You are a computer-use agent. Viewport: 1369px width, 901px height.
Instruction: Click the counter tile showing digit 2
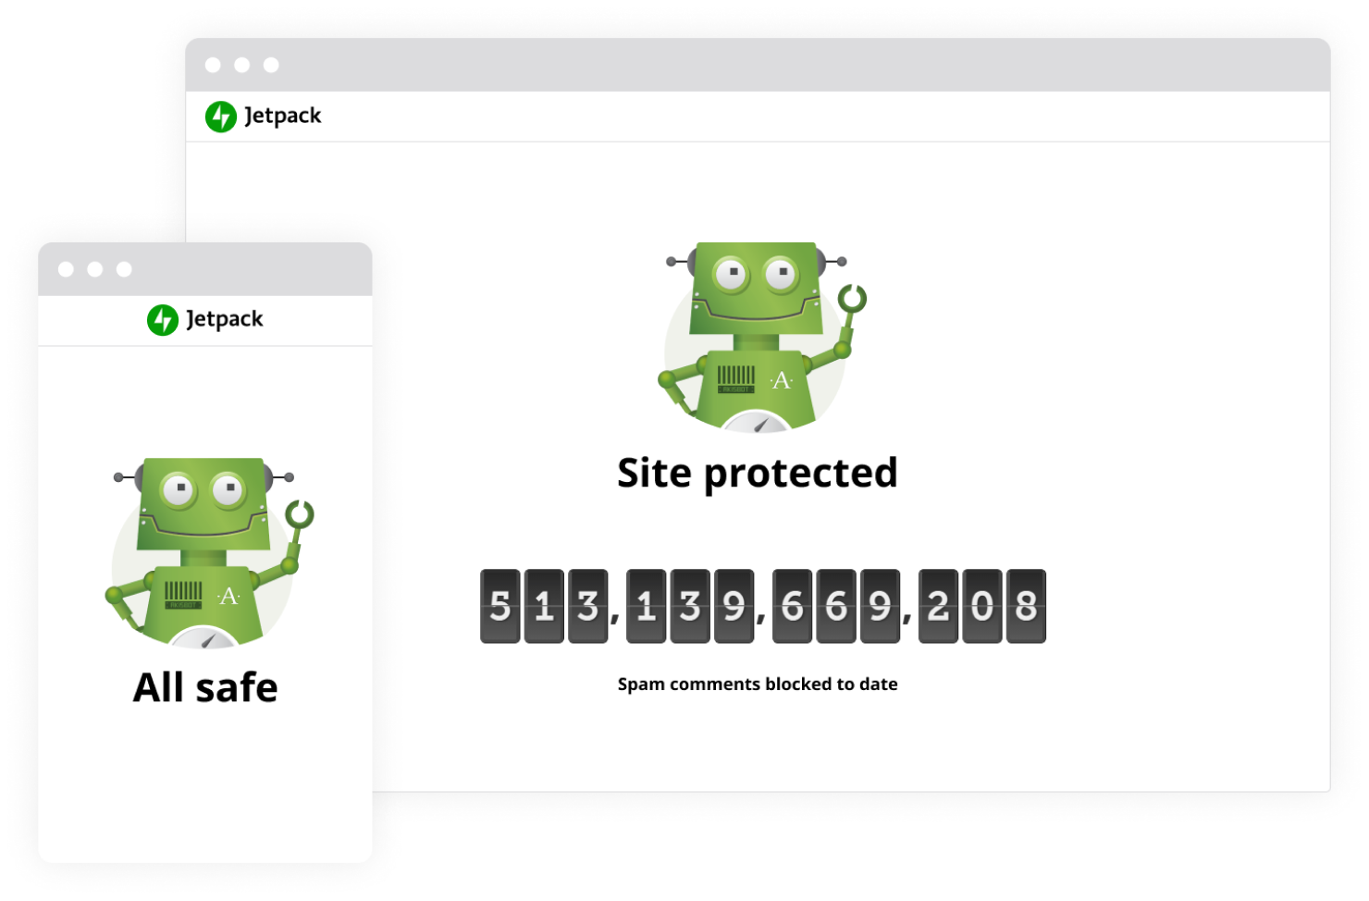938,607
